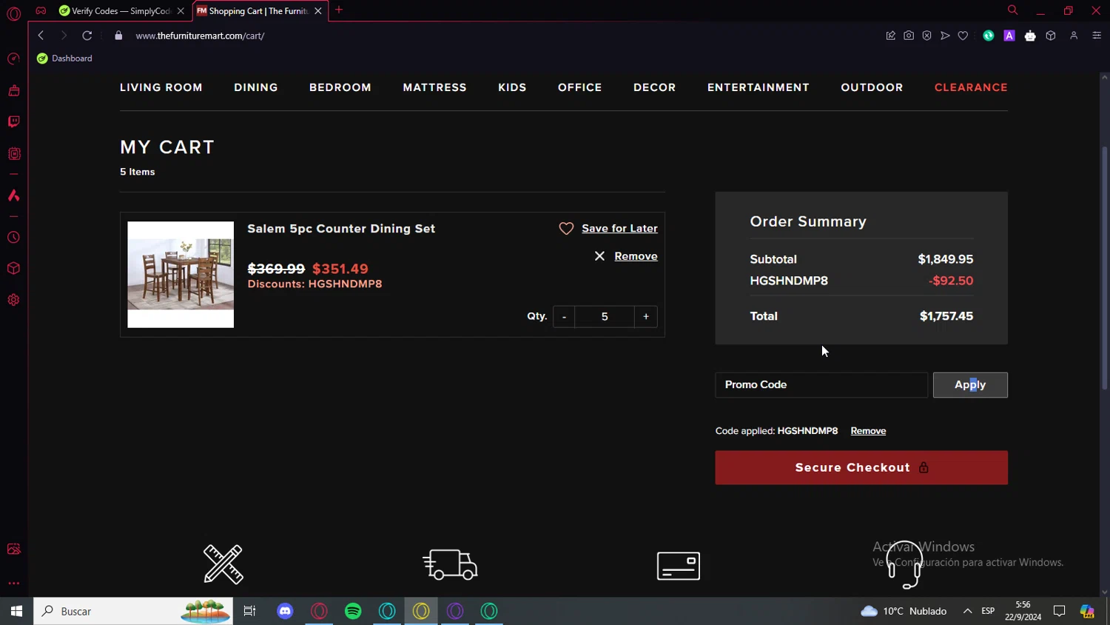Image resolution: width=1110 pixels, height=625 pixels.
Task: Close the Shopping Cart tab
Action: 318,11
